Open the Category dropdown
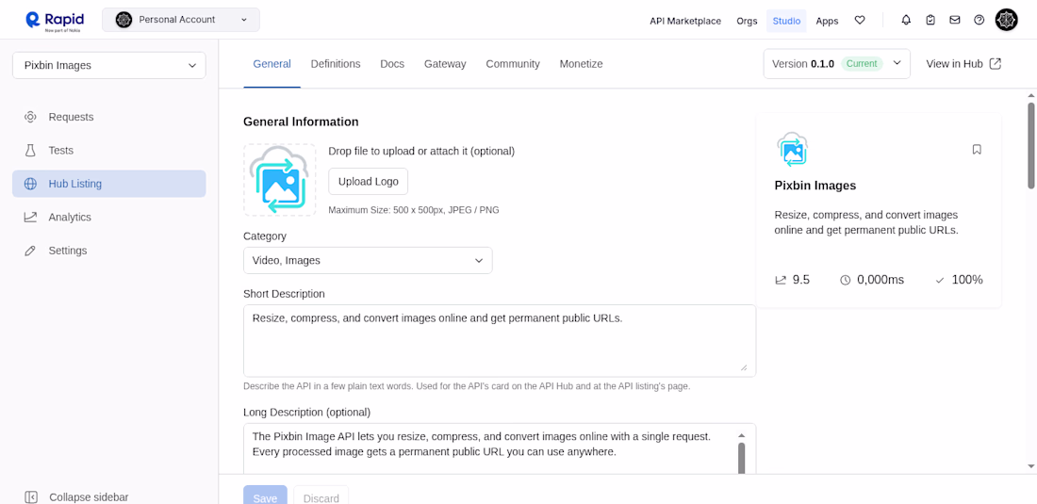1037x504 pixels. (368, 260)
